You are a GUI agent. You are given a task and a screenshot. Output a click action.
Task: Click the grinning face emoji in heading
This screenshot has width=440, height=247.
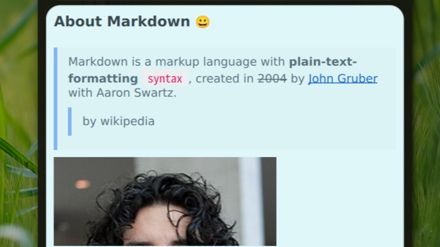(203, 22)
